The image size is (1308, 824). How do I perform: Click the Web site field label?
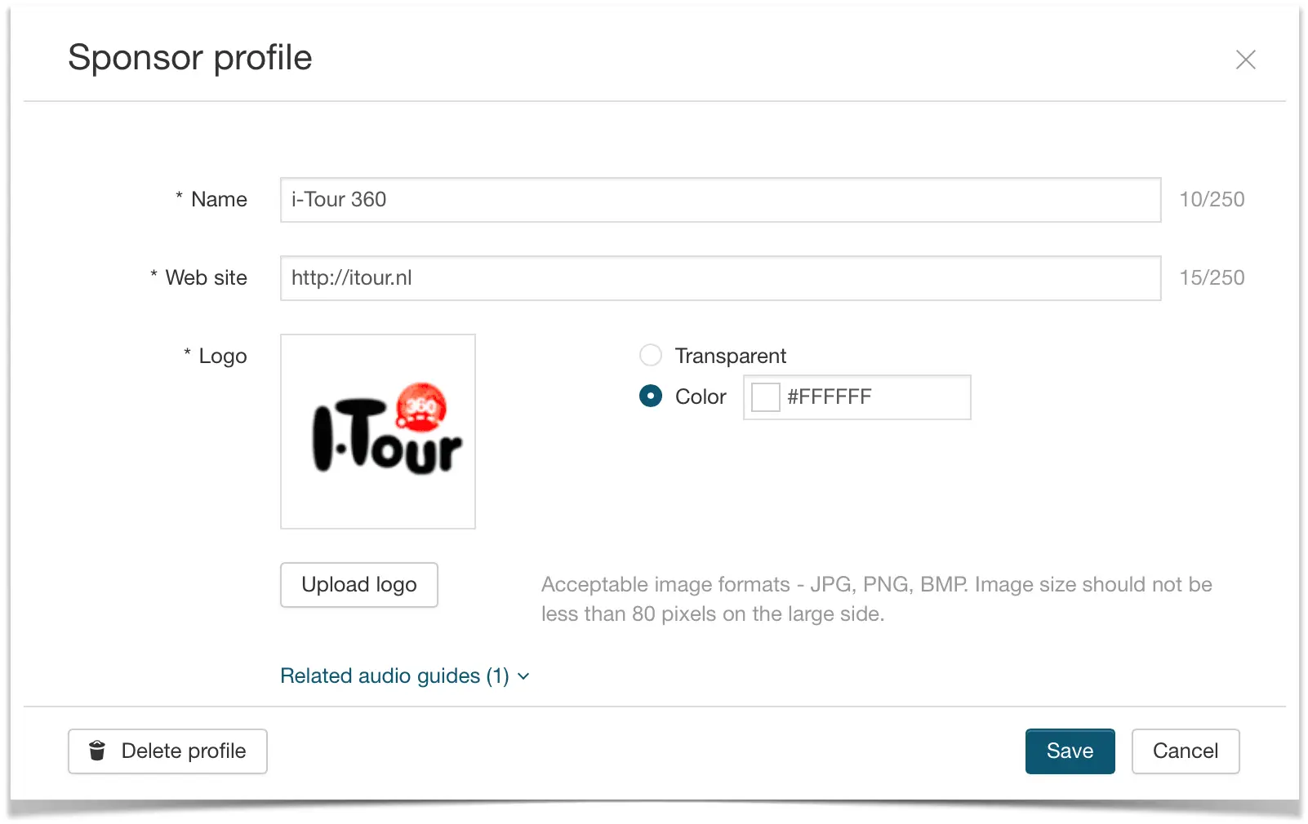206,278
